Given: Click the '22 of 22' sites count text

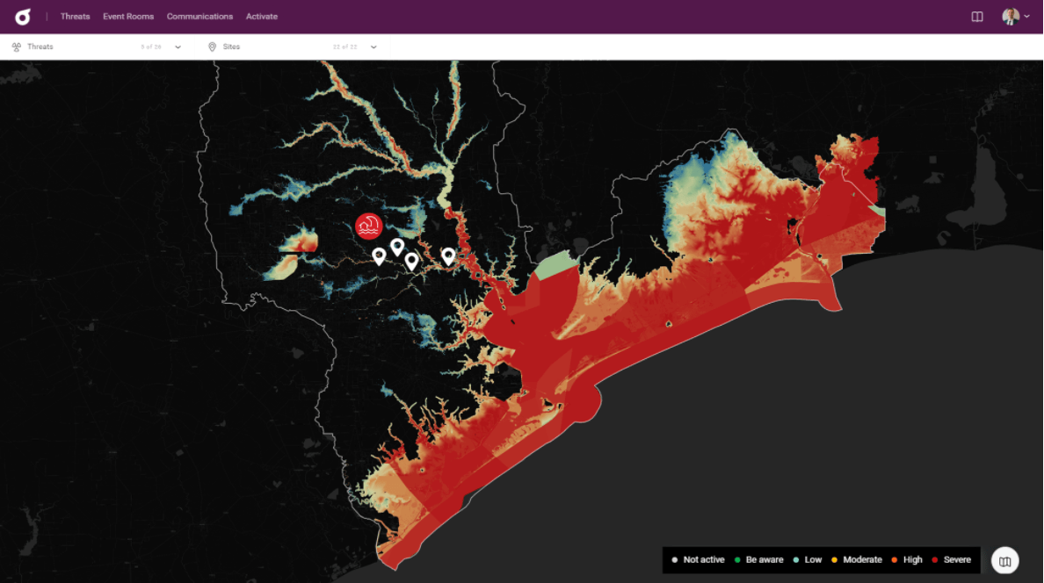Looking at the screenshot, I should (344, 47).
